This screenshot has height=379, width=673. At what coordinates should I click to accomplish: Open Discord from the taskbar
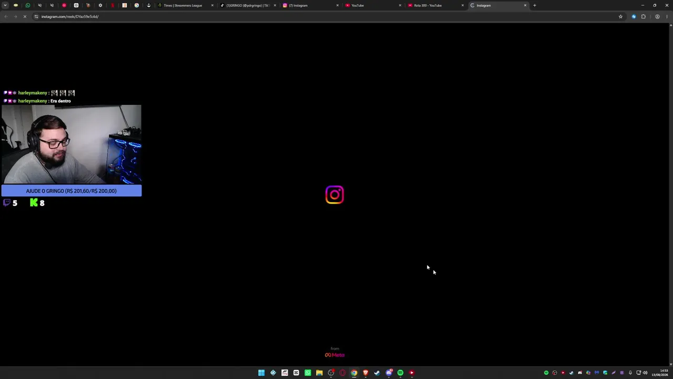coord(389,373)
